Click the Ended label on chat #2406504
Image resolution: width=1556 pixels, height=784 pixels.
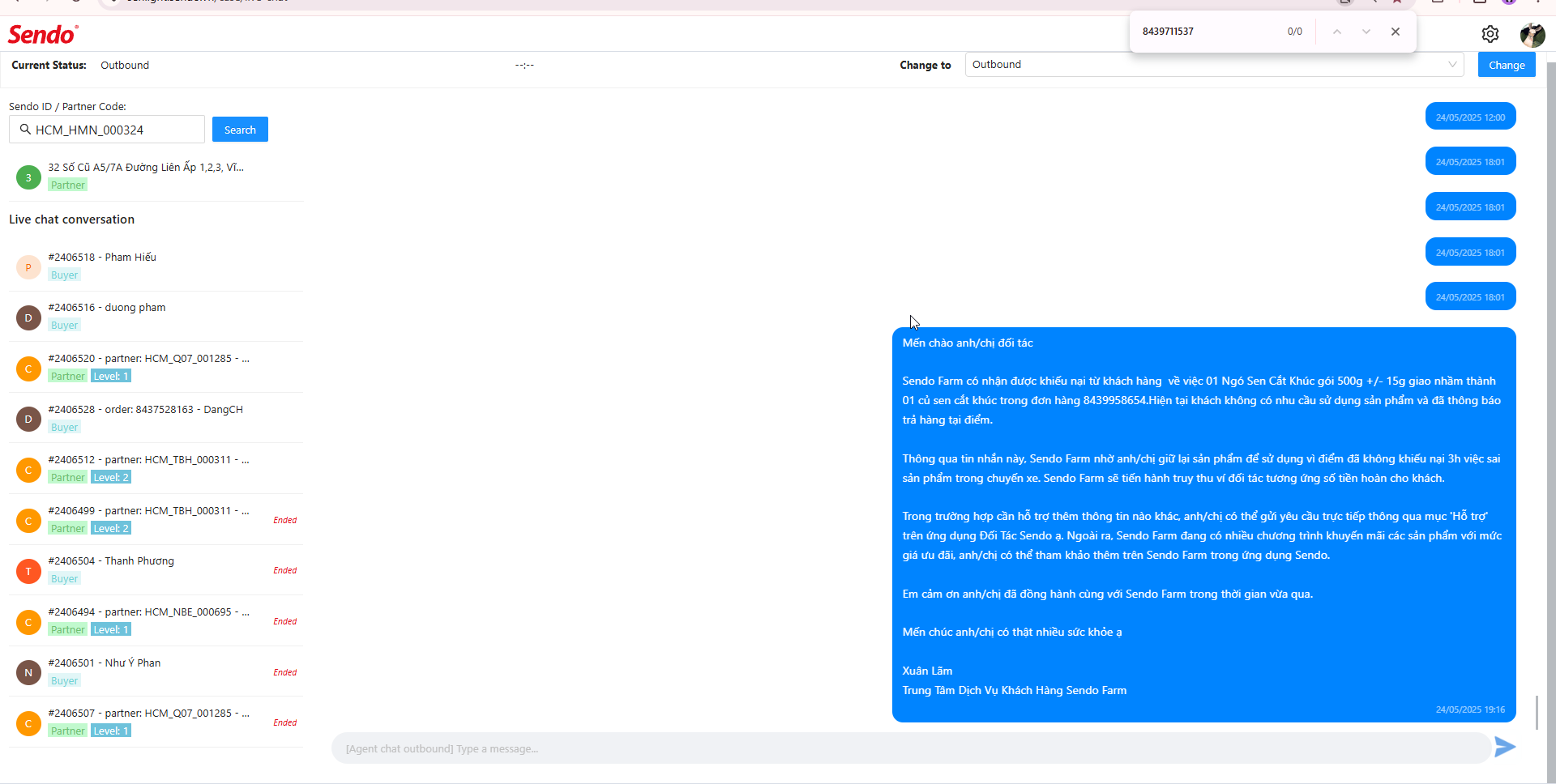(285, 571)
